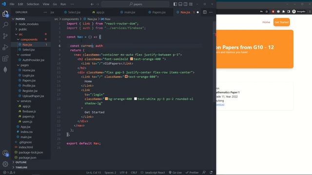Go back with the navigation arrow
This screenshot has height=175, width=312.
coord(92,4)
